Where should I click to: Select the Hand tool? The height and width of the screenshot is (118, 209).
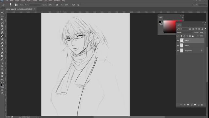[2, 73]
